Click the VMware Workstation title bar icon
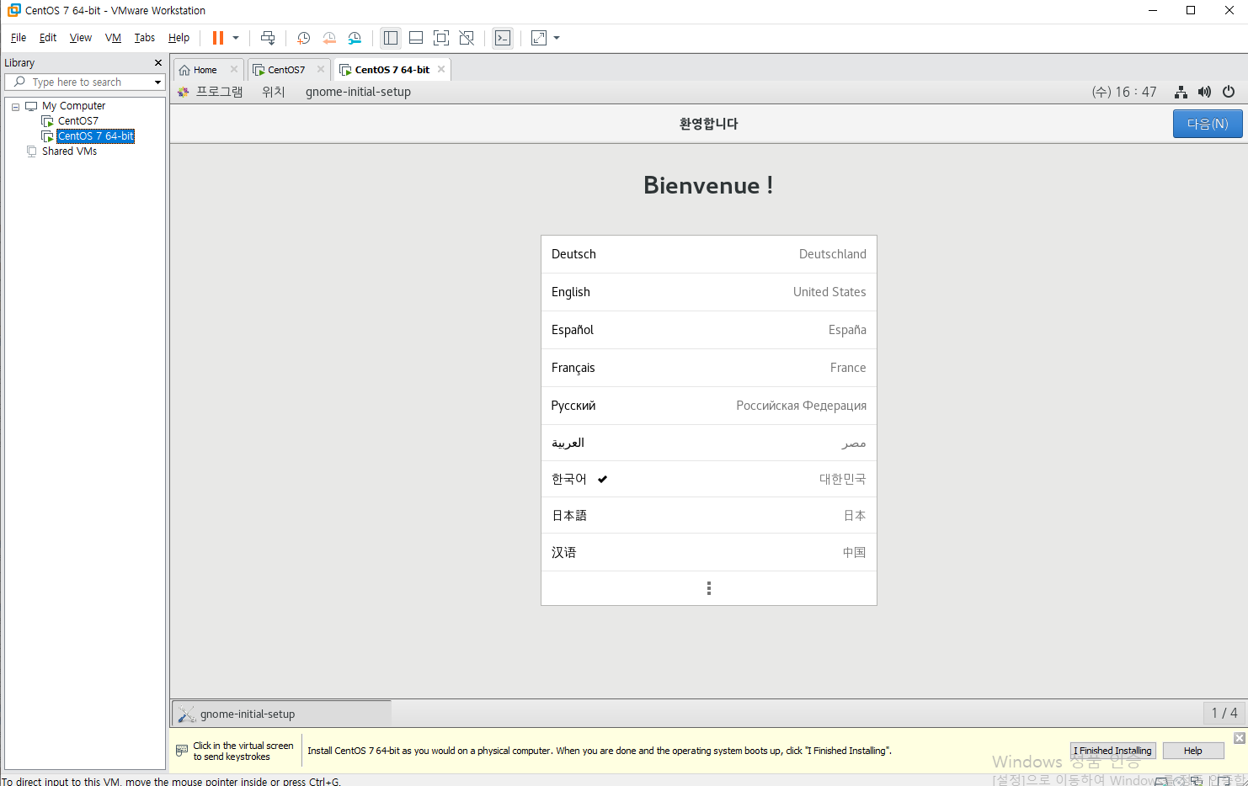The width and height of the screenshot is (1248, 786). pos(13,10)
